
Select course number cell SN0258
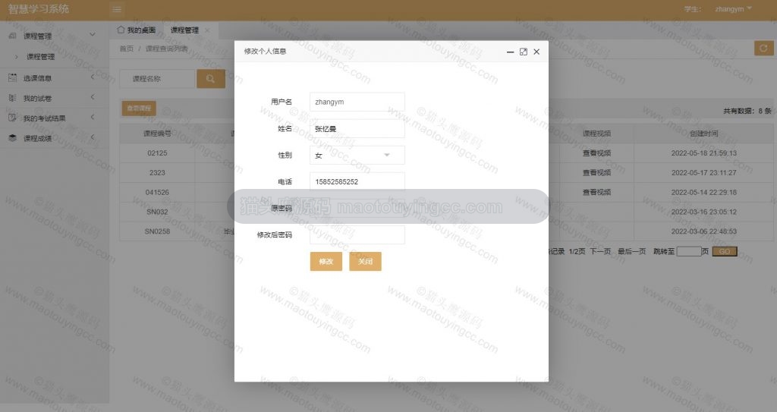point(157,231)
